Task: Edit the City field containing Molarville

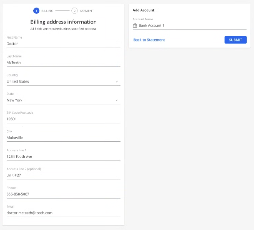Action: click(63, 138)
